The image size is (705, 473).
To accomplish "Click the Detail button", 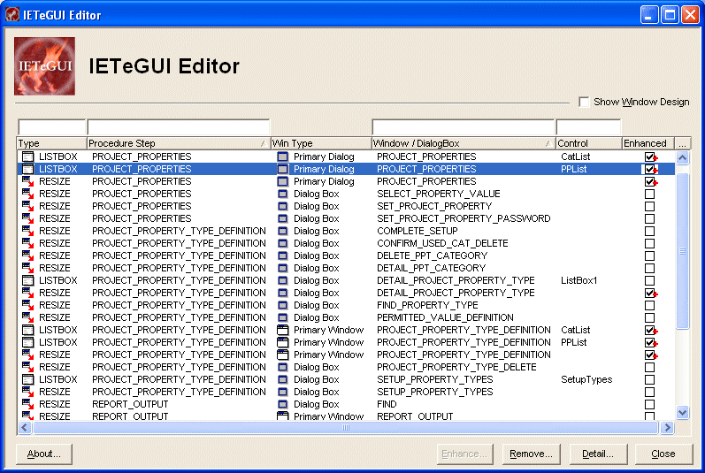I will [x=598, y=454].
